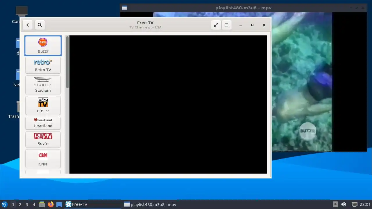Launch Firefox from the taskbar

pyautogui.click(x=51, y=204)
